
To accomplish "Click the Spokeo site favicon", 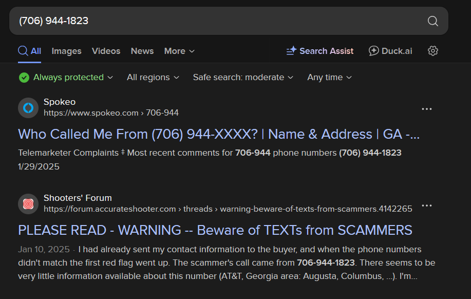I will [28, 107].
